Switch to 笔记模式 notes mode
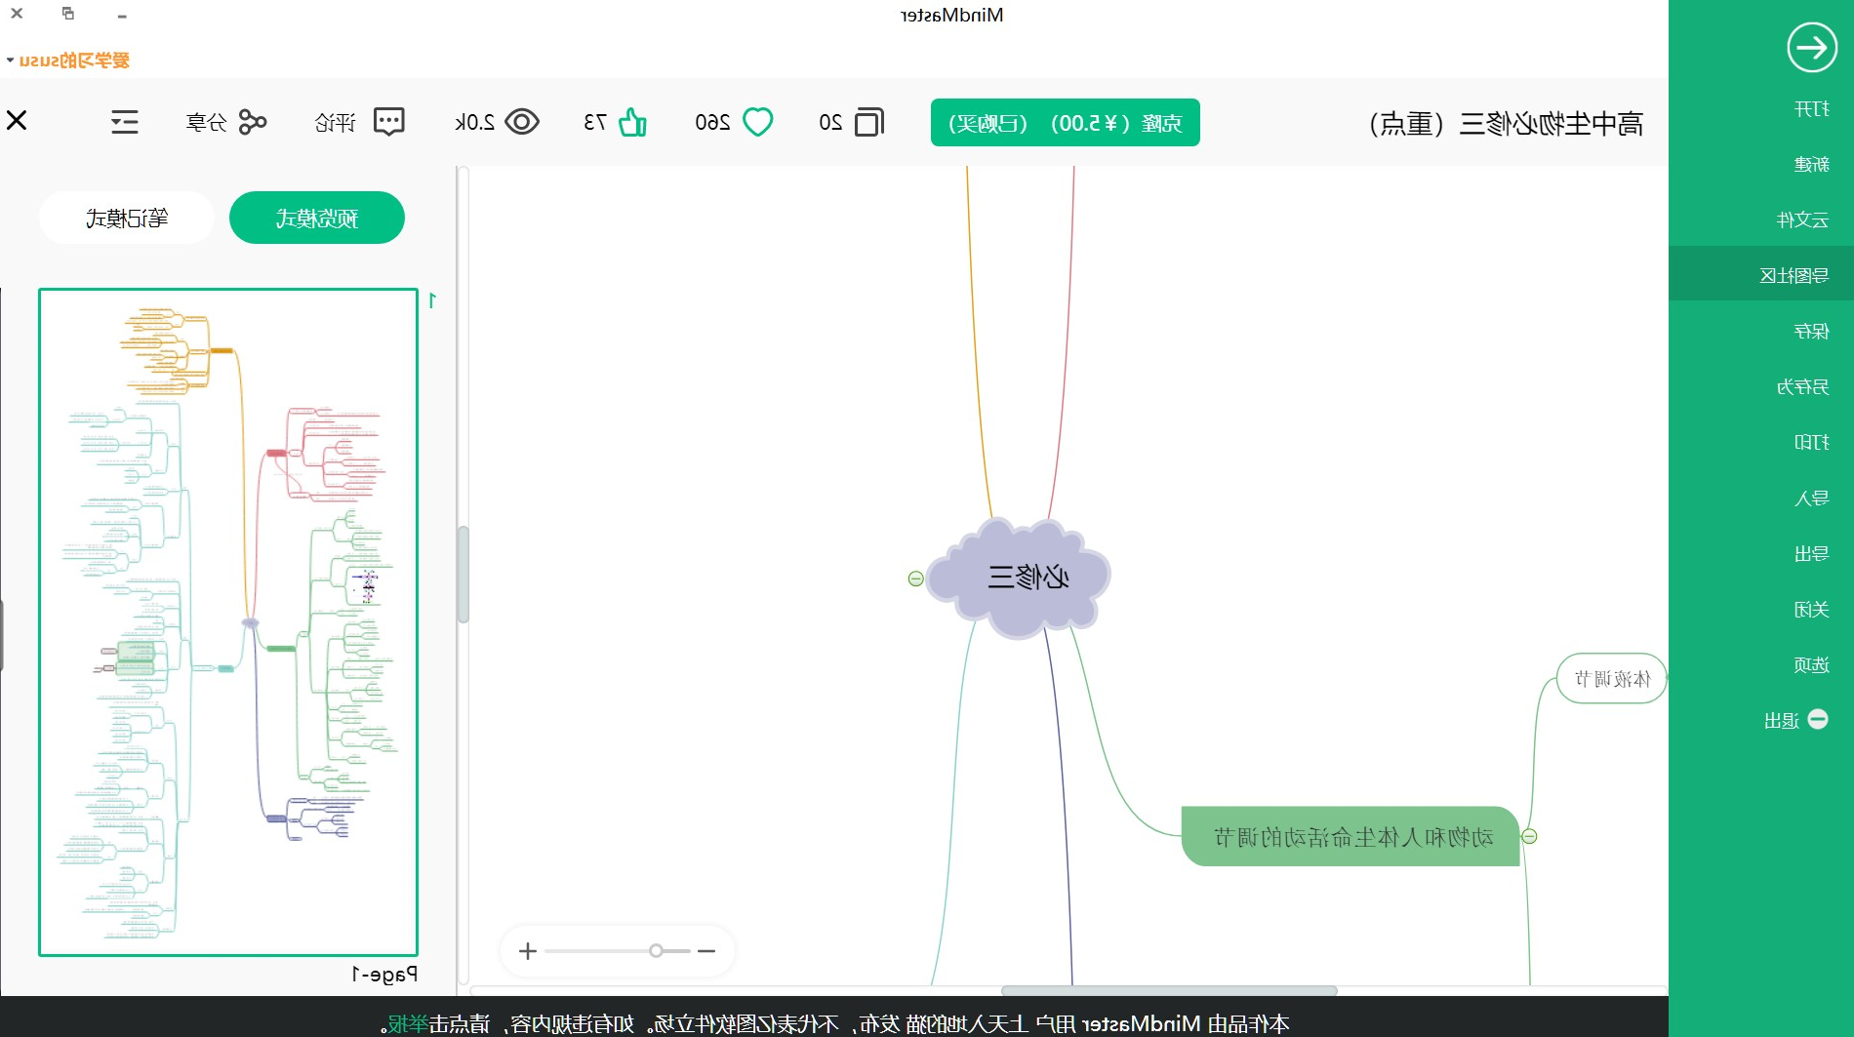 click(127, 218)
